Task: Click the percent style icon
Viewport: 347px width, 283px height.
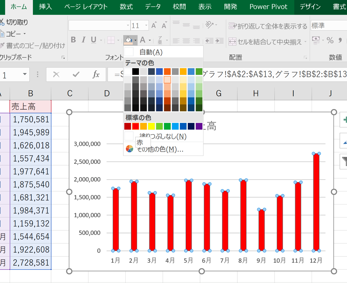Action: (330, 40)
